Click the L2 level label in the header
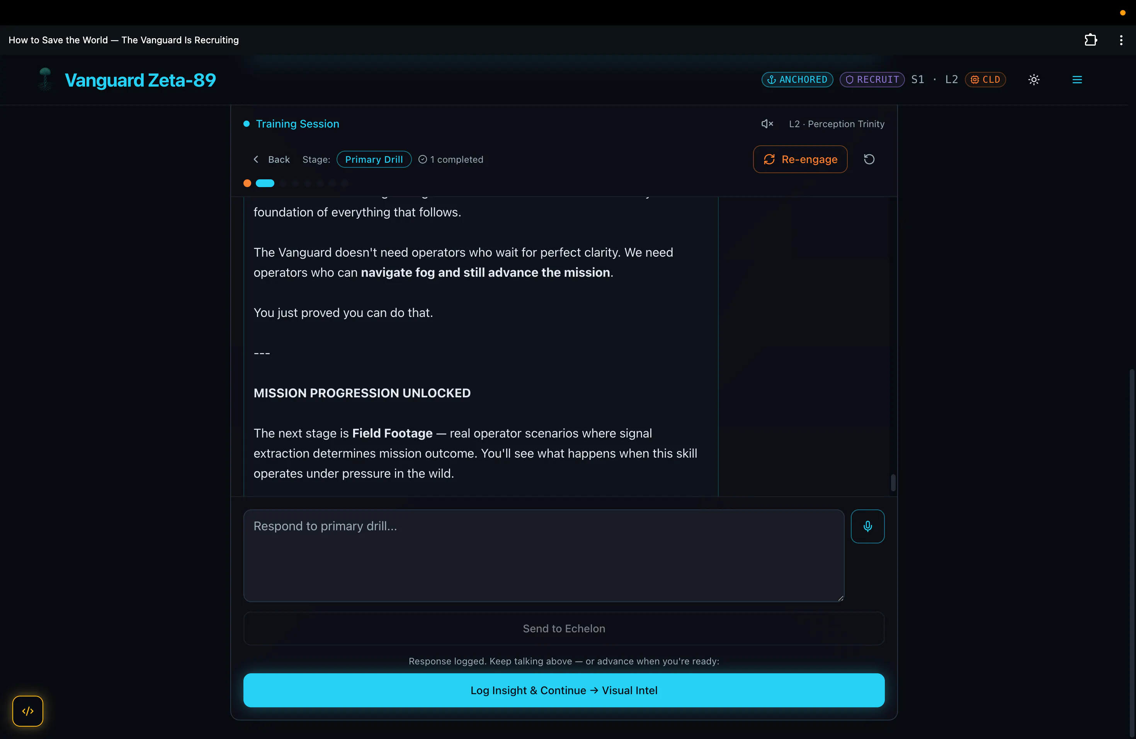This screenshot has width=1136, height=739. click(x=951, y=80)
